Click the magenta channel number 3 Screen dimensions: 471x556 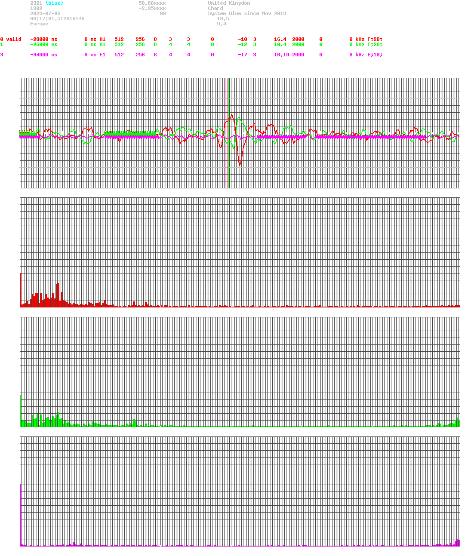click(x=2, y=55)
